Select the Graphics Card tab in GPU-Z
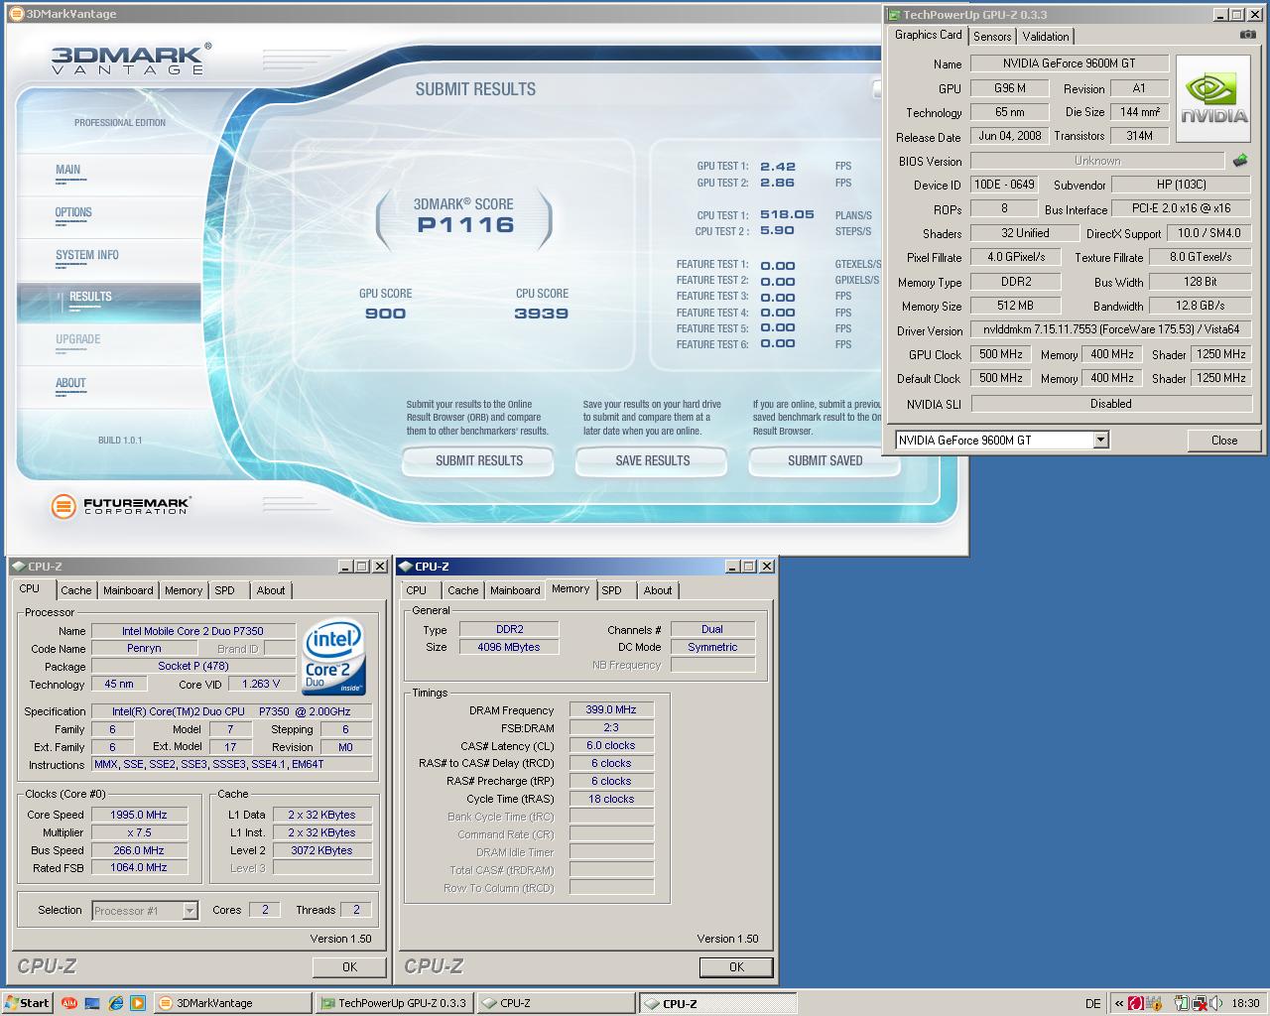Screen dimensions: 1270x1016 coord(928,35)
